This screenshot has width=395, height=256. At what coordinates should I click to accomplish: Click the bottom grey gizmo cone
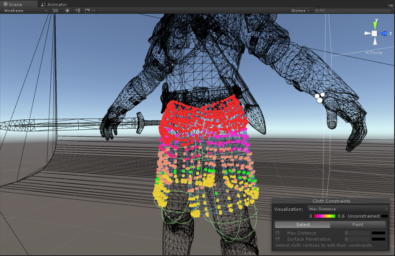[375, 41]
